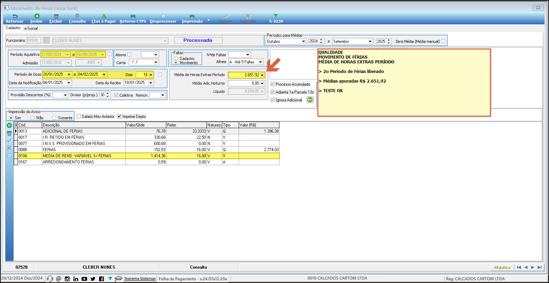
Task: Toggle the Ignora Adicional checkbox
Action: pyautogui.click(x=272, y=100)
